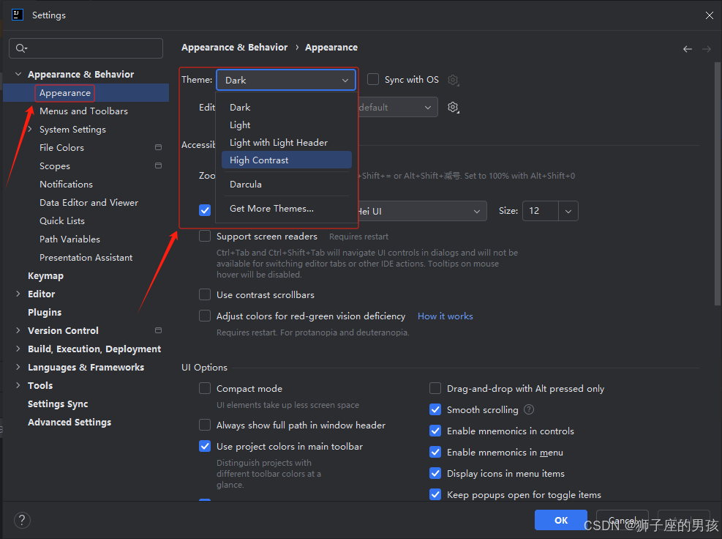Enable Compact mode checkbox
This screenshot has height=539, width=722.
pos(205,388)
